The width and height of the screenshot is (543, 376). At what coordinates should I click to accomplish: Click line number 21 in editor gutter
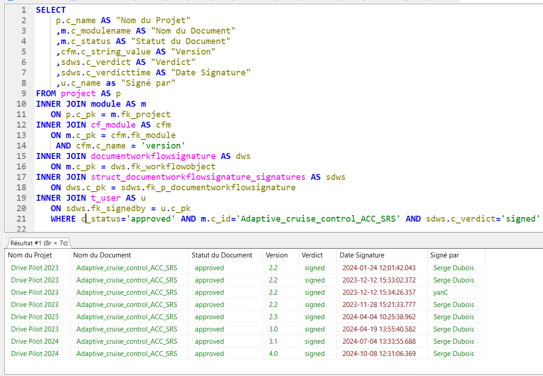tap(21, 219)
